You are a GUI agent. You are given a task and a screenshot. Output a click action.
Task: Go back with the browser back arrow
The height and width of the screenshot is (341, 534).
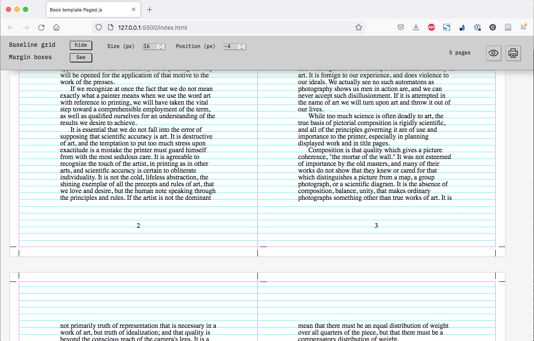pyautogui.click(x=11, y=28)
